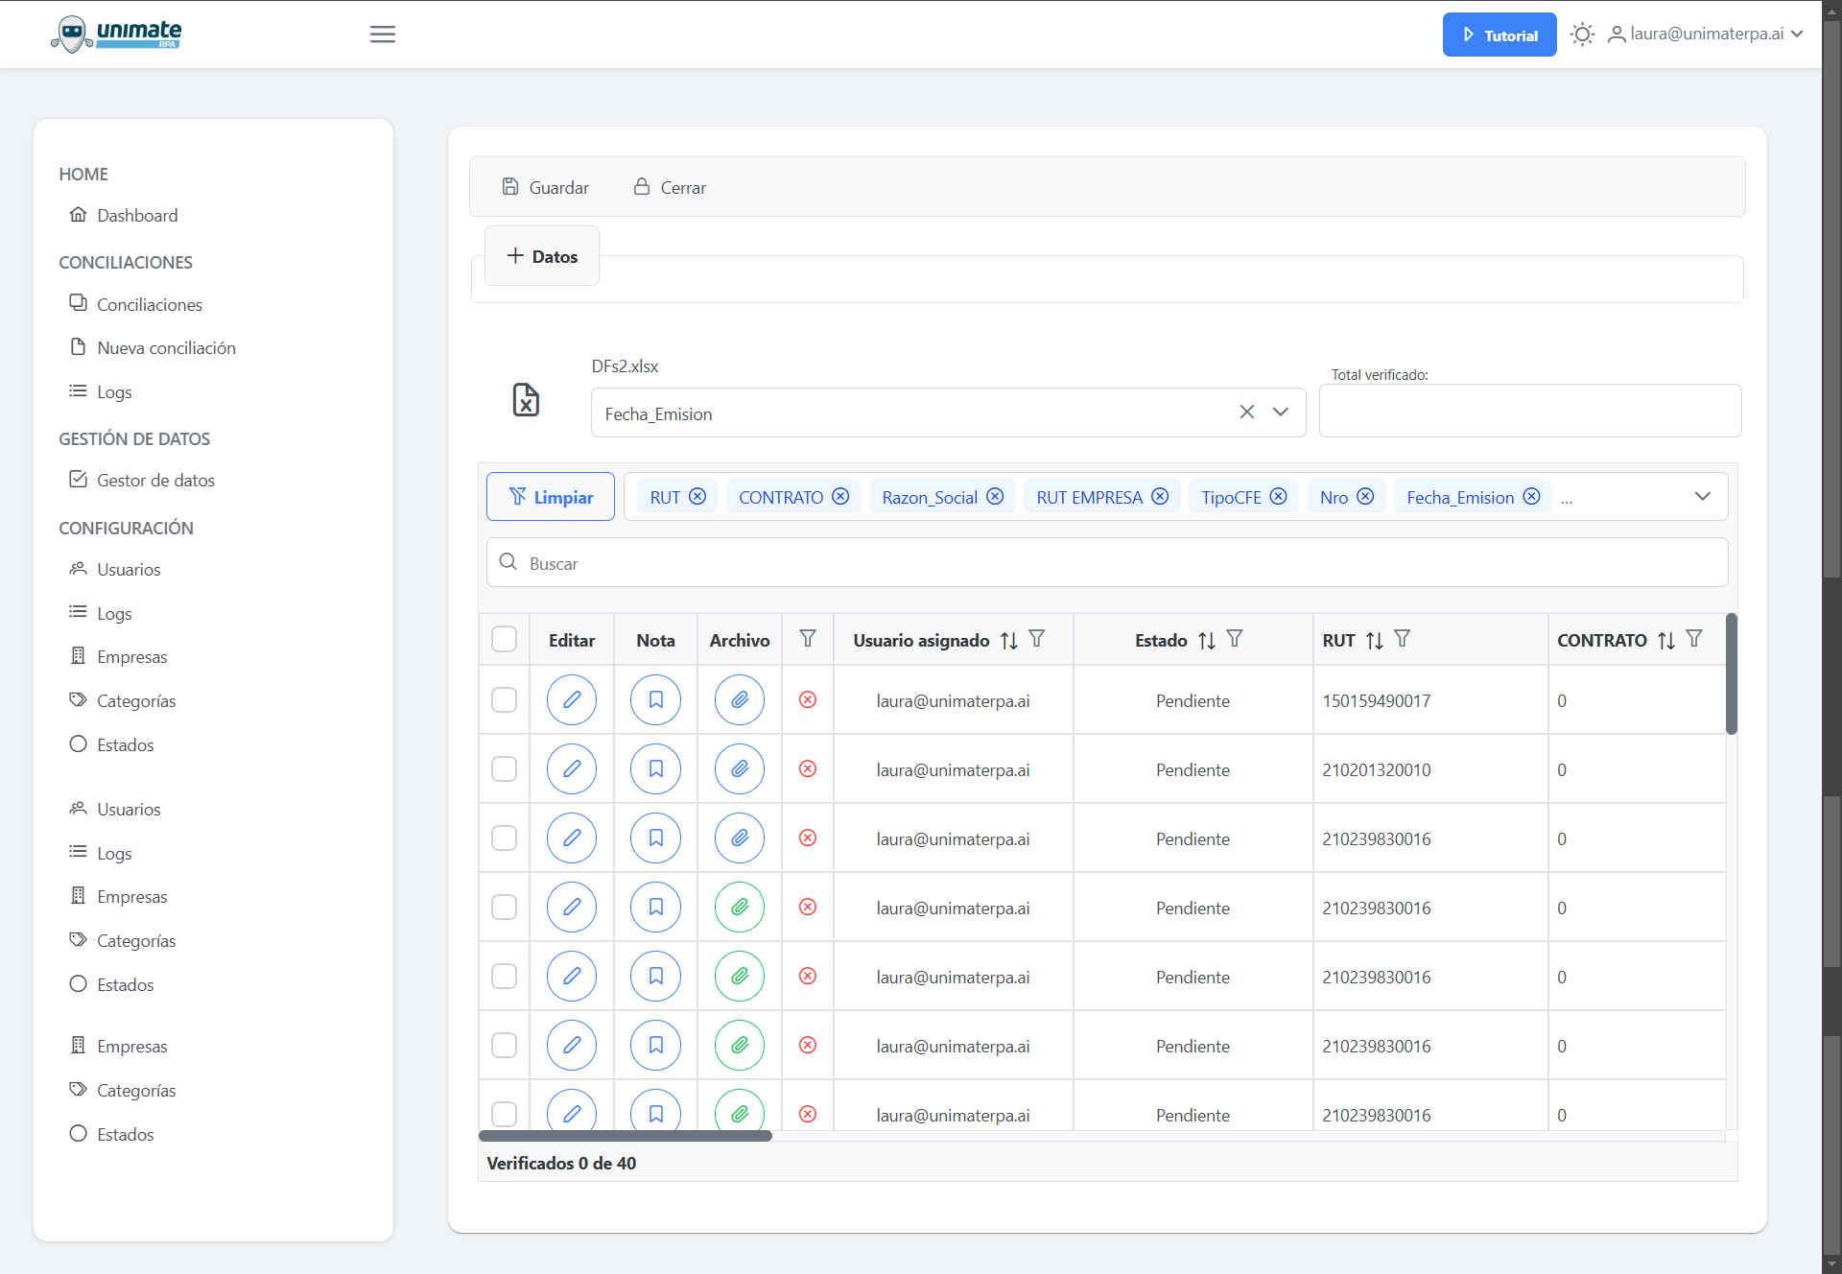Viewport: 1842px width, 1274px height.
Task: Open filter funnel on RUT column
Action: [x=1402, y=639]
